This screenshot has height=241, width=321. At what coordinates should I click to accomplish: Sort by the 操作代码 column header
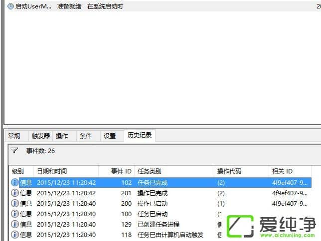pos(241,171)
